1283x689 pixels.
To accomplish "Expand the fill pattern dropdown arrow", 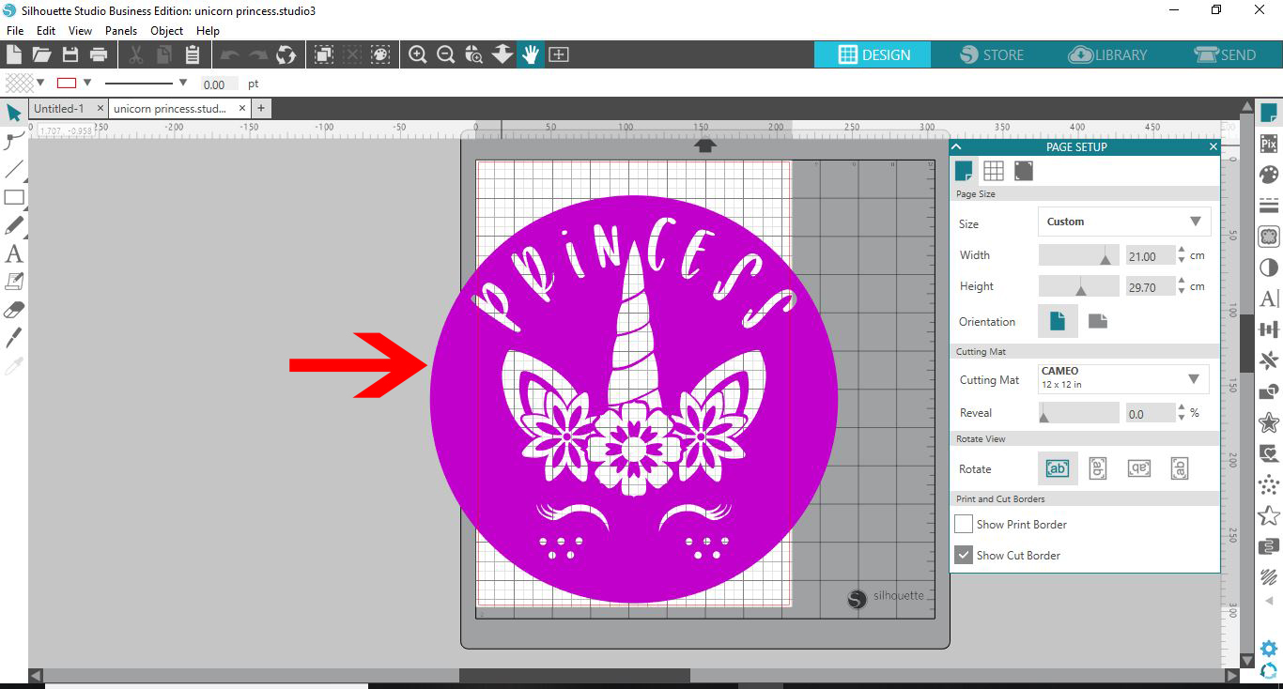I will (40, 83).
